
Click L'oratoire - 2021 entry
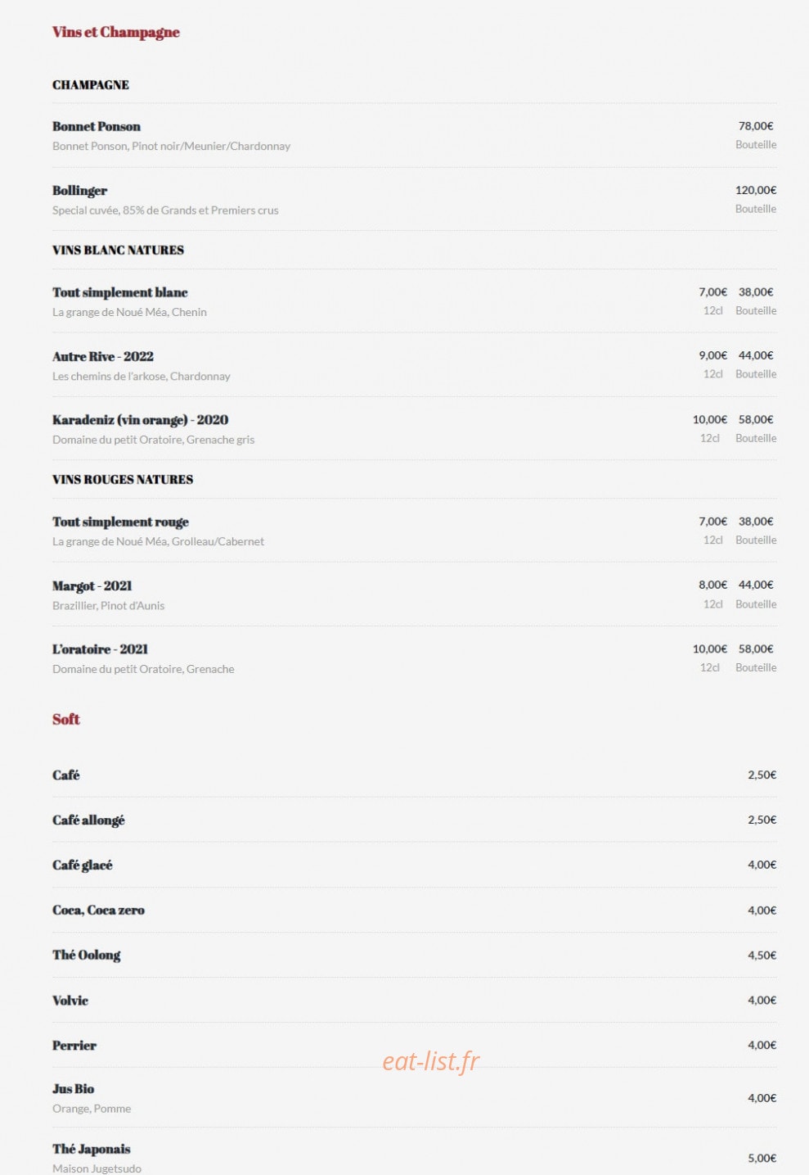click(x=100, y=649)
